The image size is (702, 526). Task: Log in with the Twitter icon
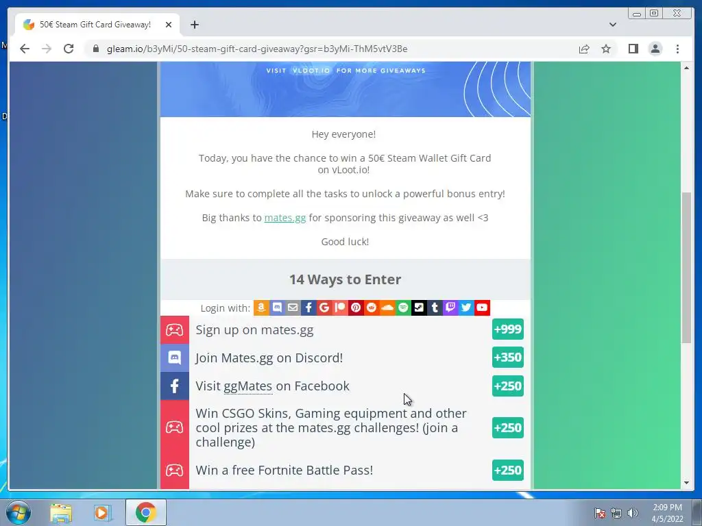click(466, 308)
